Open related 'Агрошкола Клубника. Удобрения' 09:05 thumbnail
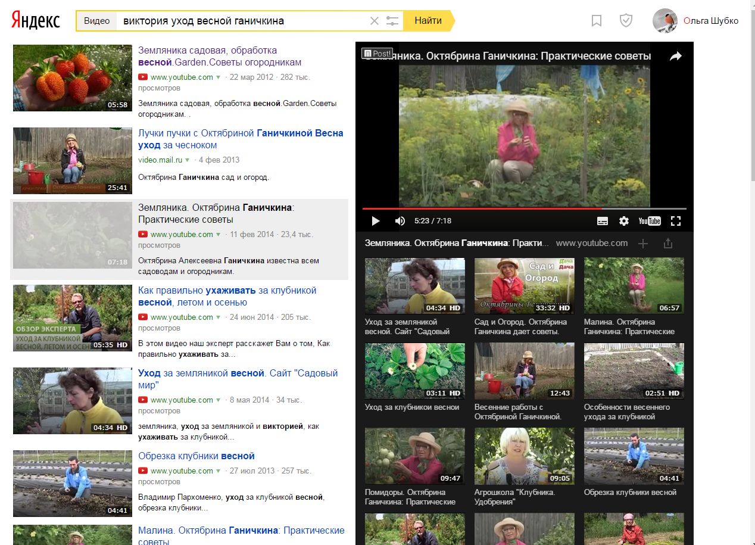 (525, 456)
